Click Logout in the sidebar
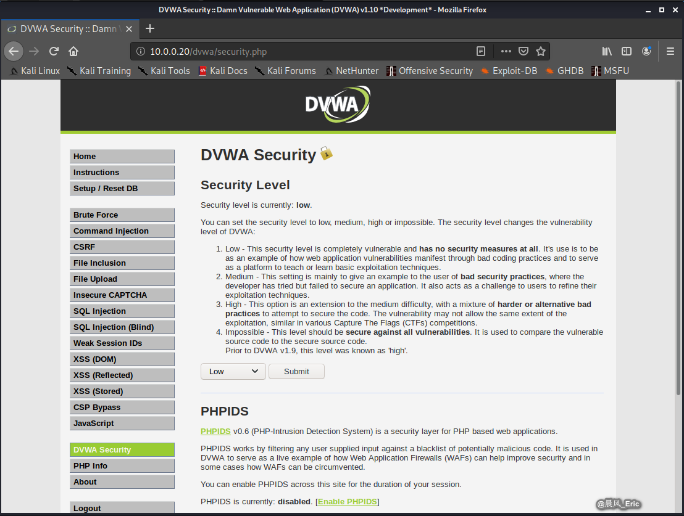 122,508
